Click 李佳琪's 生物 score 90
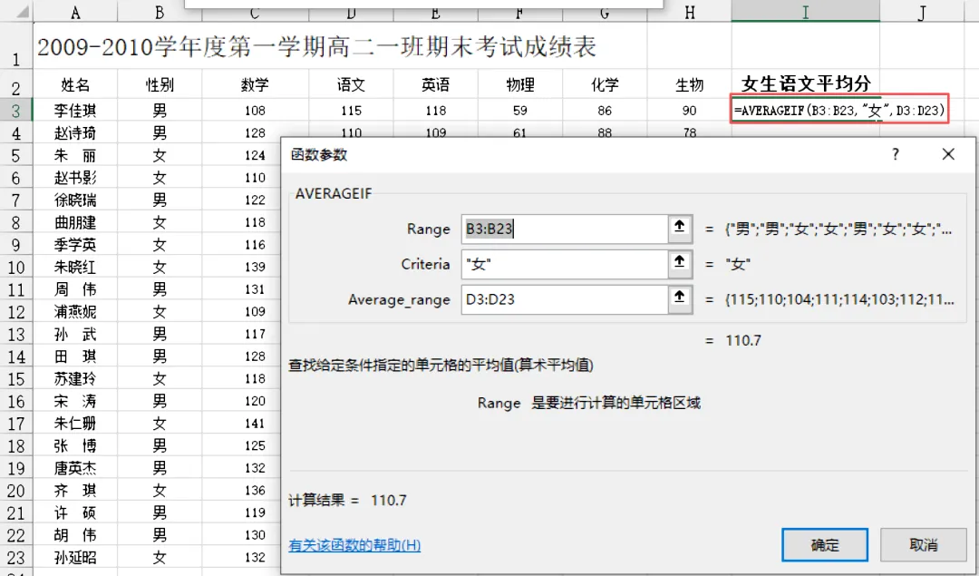Viewport: 979px width, 576px height. click(x=689, y=111)
